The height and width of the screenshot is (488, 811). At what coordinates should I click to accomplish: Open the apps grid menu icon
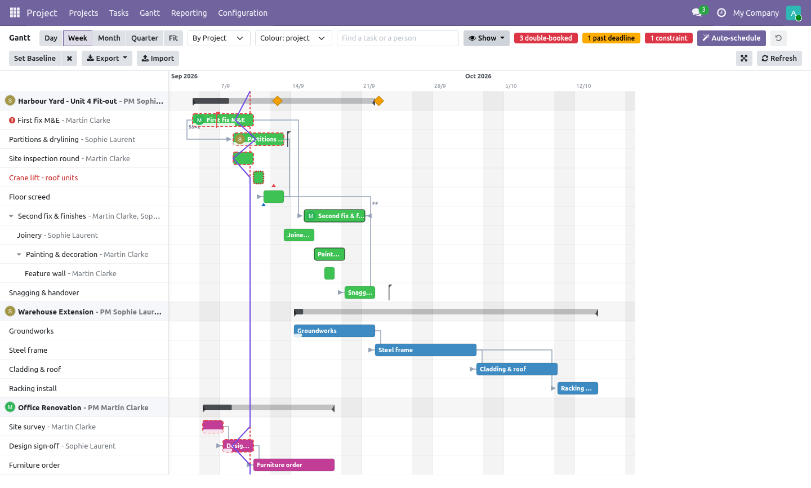pyautogui.click(x=15, y=12)
